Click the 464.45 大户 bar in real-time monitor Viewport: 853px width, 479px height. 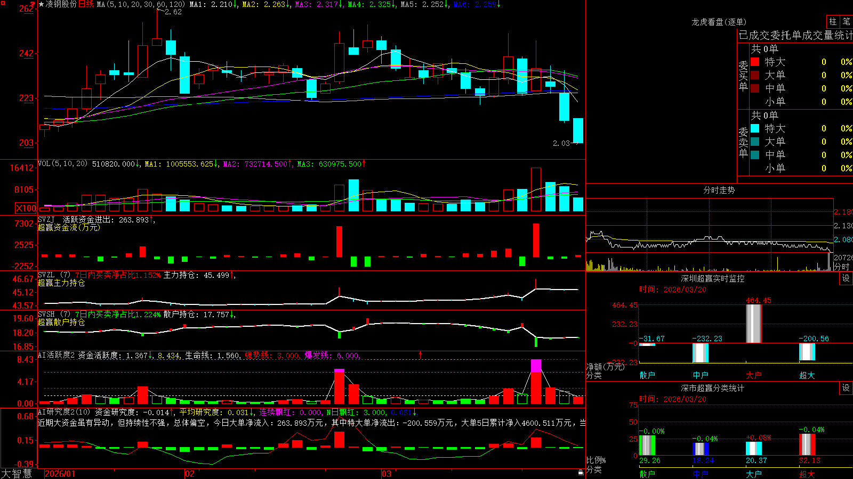pos(754,324)
